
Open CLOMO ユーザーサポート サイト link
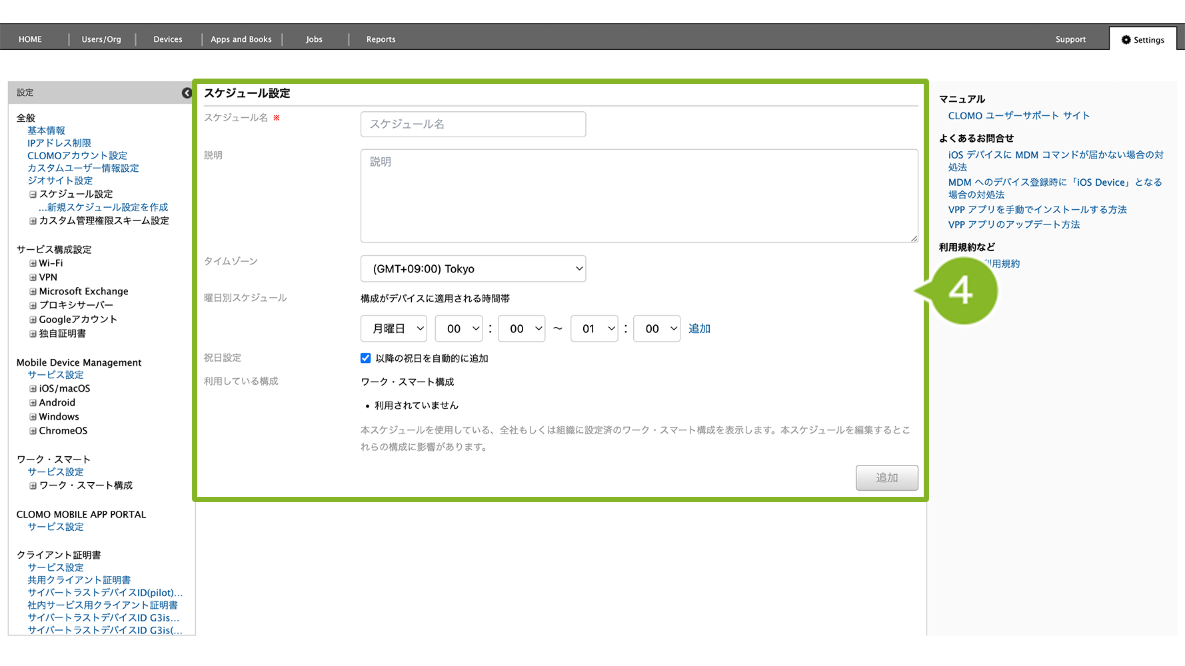click(x=1018, y=116)
